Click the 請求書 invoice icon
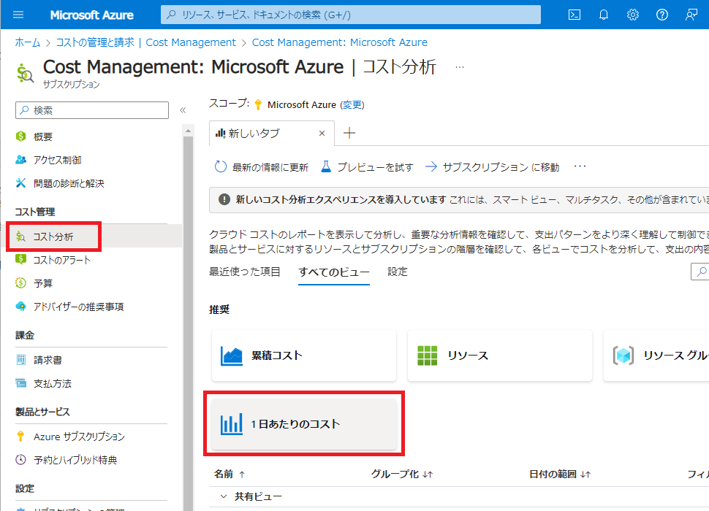709x511 pixels. [20, 360]
